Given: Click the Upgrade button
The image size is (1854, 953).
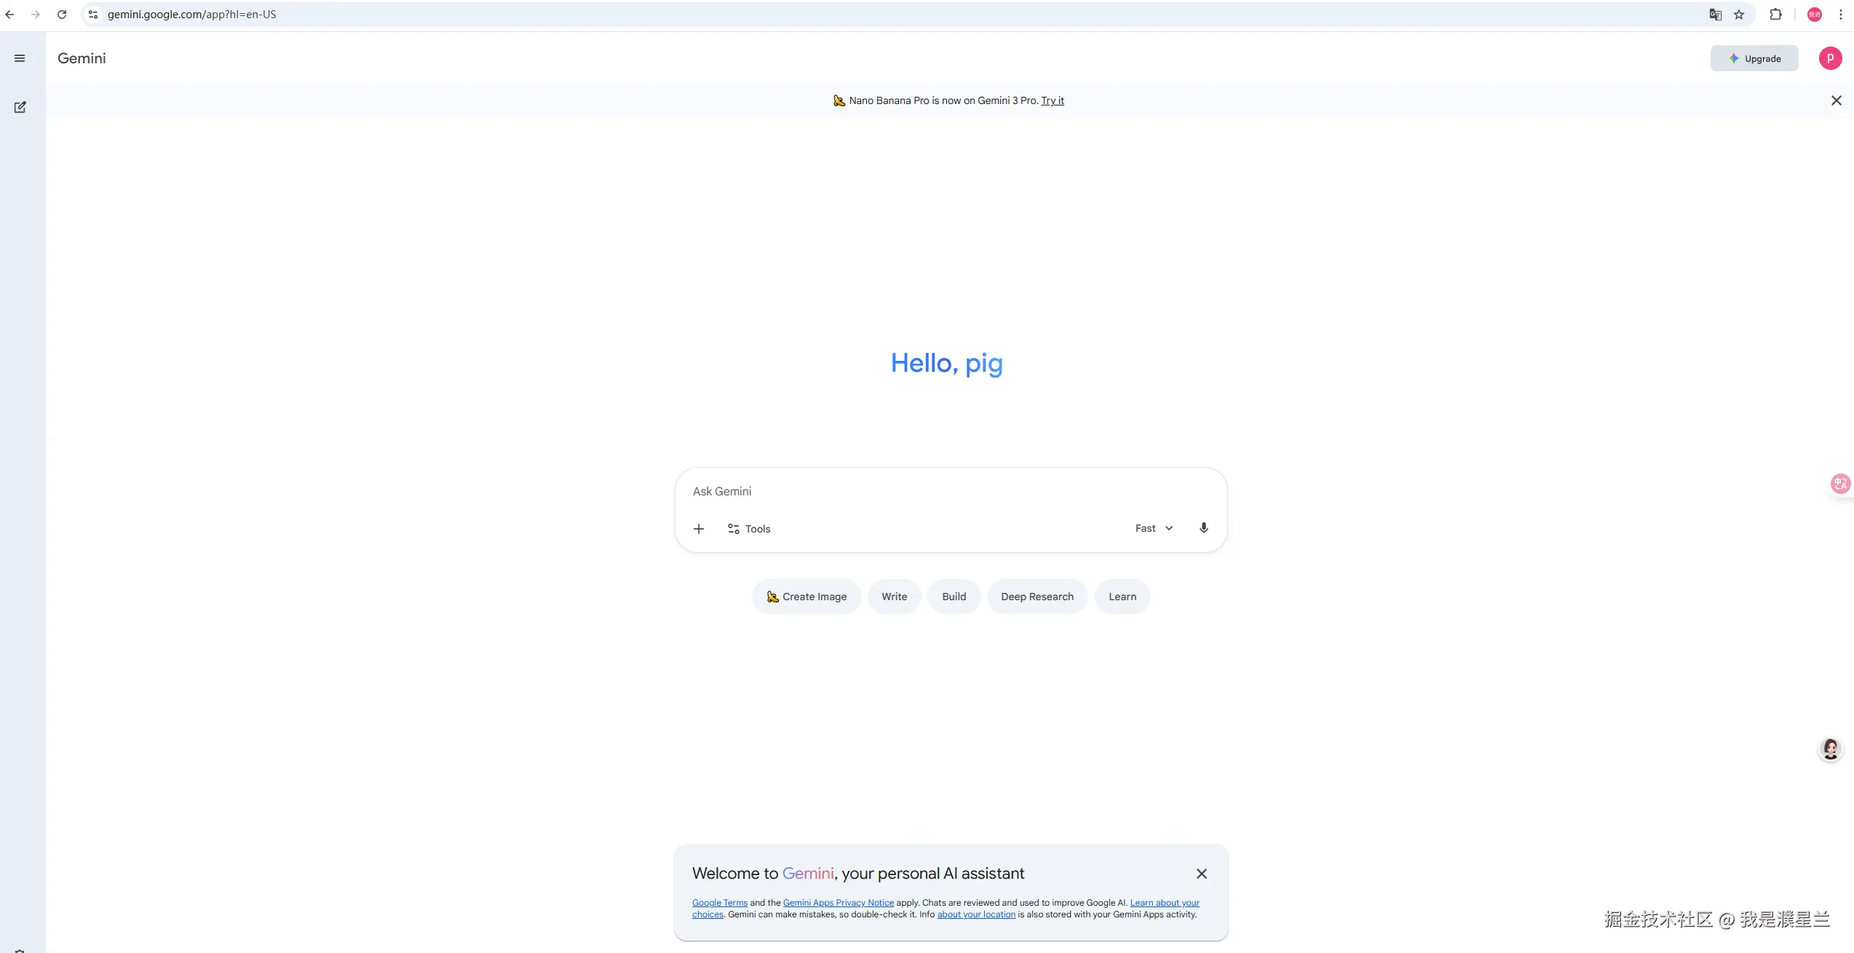Looking at the screenshot, I should (1754, 58).
